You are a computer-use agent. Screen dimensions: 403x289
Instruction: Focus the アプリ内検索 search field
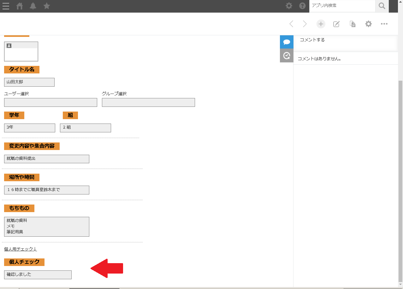pos(342,6)
